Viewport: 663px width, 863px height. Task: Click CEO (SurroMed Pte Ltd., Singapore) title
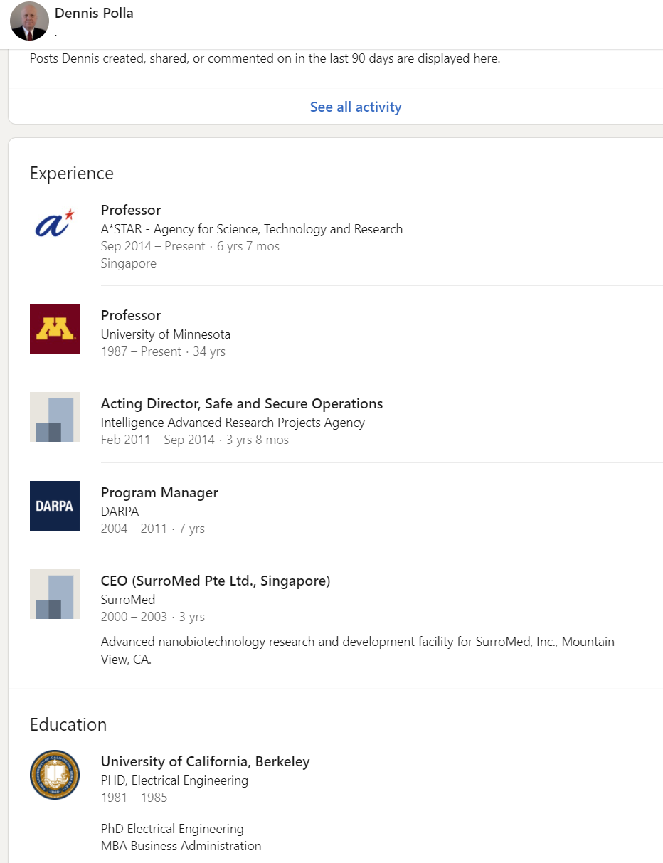click(216, 581)
